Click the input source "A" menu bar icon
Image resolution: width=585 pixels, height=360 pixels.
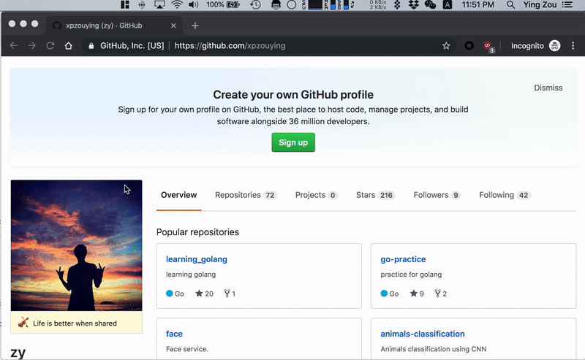[447, 4]
